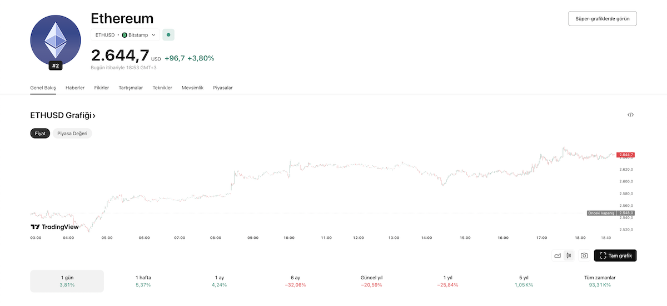The image size is (667, 306).
Task: Select the 6 ay range
Action: click(x=296, y=281)
